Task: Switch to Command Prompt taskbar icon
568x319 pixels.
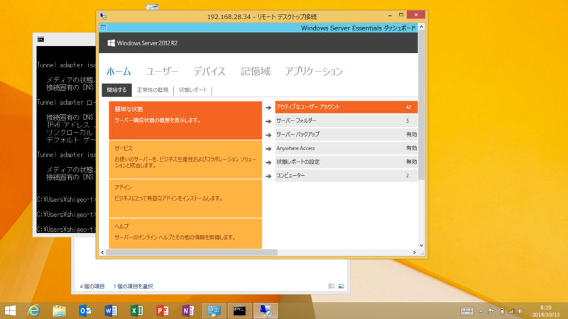Action: pyautogui.click(x=239, y=310)
